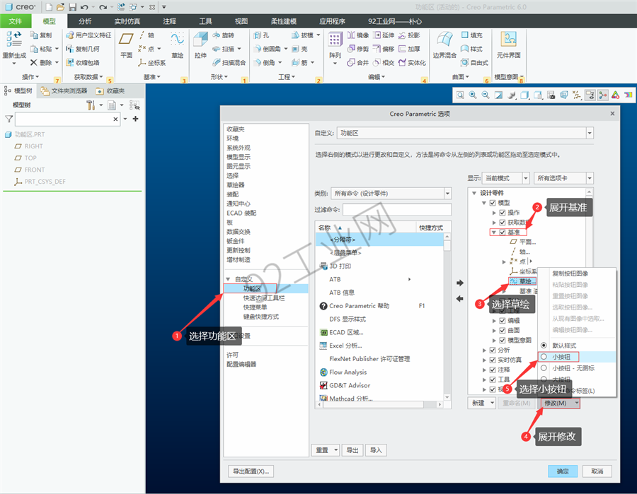
Task: Click the 导出配置(X)... button
Action: pos(251,471)
